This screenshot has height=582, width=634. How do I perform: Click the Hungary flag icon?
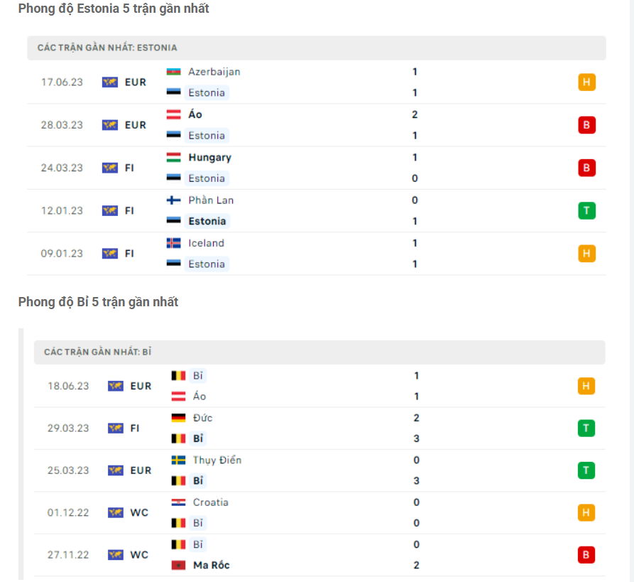click(175, 157)
